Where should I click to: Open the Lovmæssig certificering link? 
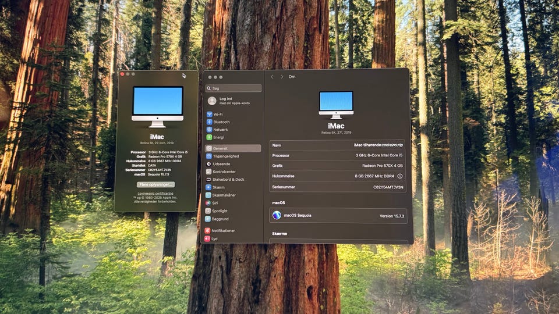pos(155,193)
